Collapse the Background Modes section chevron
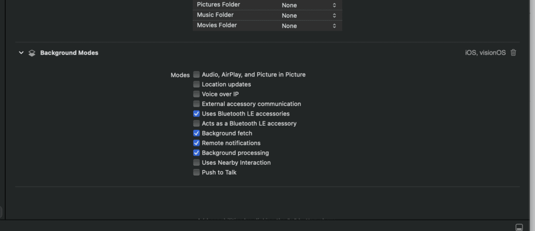The width and height of the screenshot is (535, 231). coord(21,53)
